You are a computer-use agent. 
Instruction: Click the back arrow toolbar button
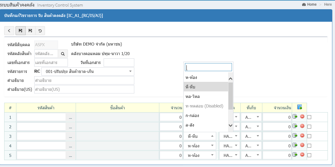pyautogui.click(x=9, y=31)
